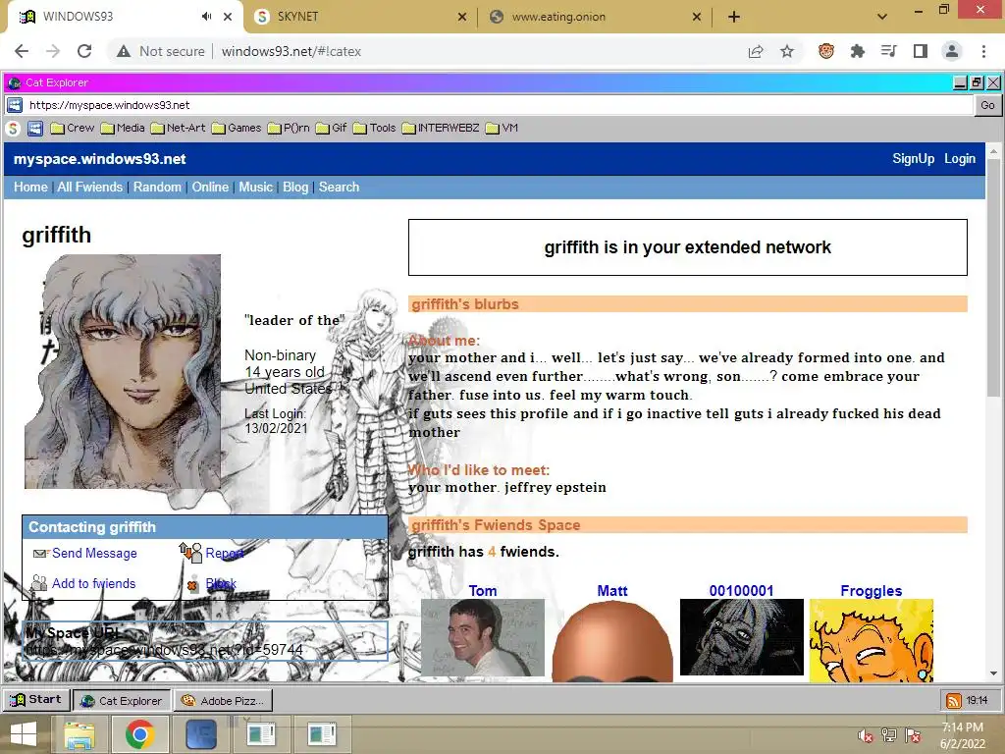Click Send Message link
The image size is (1005, 754).
pos(94,554)
